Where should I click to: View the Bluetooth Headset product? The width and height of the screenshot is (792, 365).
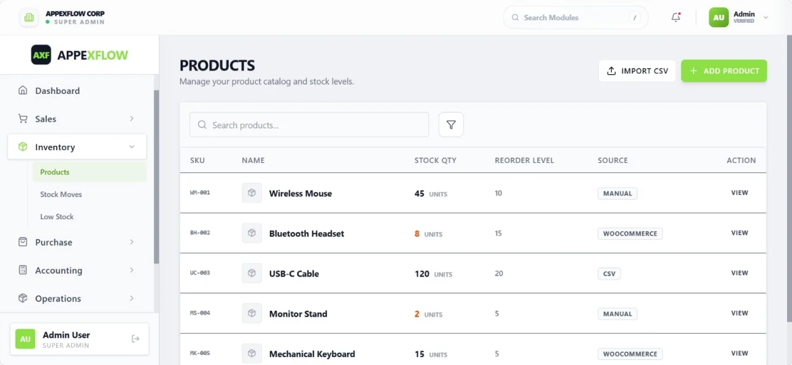click(739, 233)
